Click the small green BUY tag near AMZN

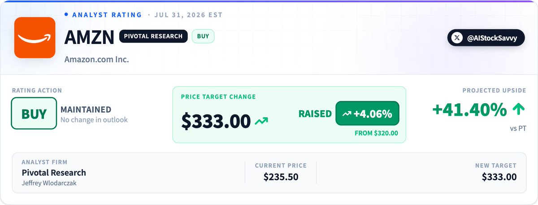[203, 36]
